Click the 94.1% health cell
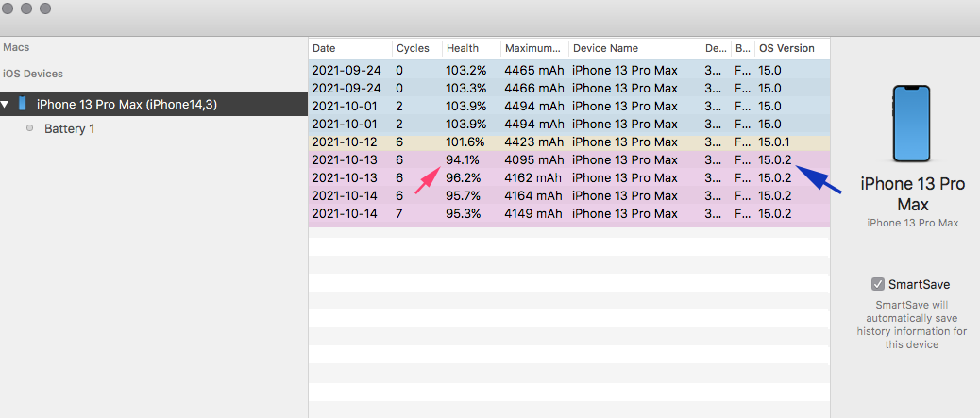Image resolution: width=980 pixels, height=418 pixels. coord(464,160)
